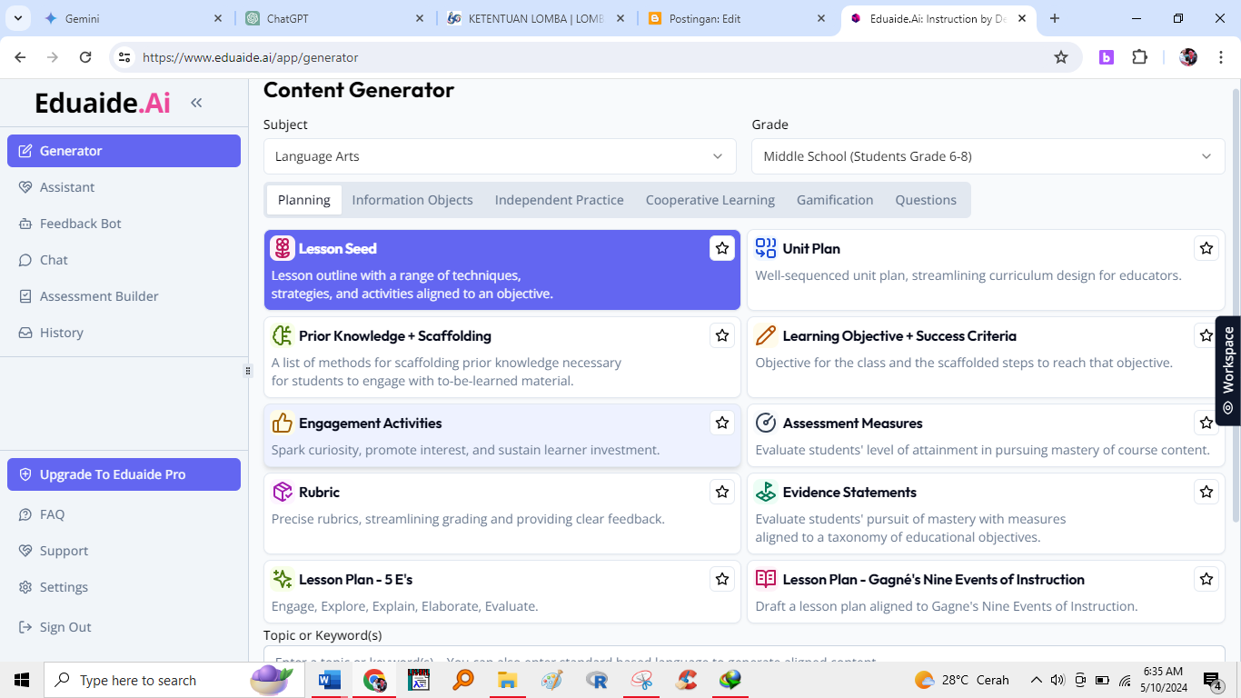This screenshot has width=1241, height=698.
Task: Star the Rubric card
Action: click(722, 492)
